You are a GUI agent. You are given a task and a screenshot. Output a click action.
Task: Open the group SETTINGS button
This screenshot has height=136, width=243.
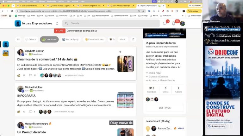165,108
